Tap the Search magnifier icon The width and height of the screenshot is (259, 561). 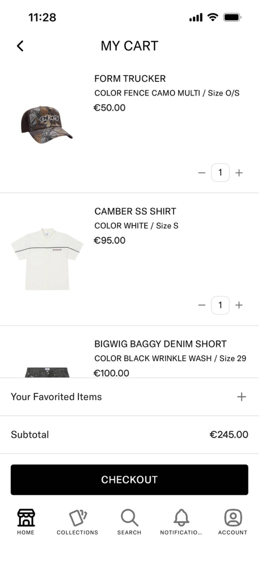coord(129,517)
